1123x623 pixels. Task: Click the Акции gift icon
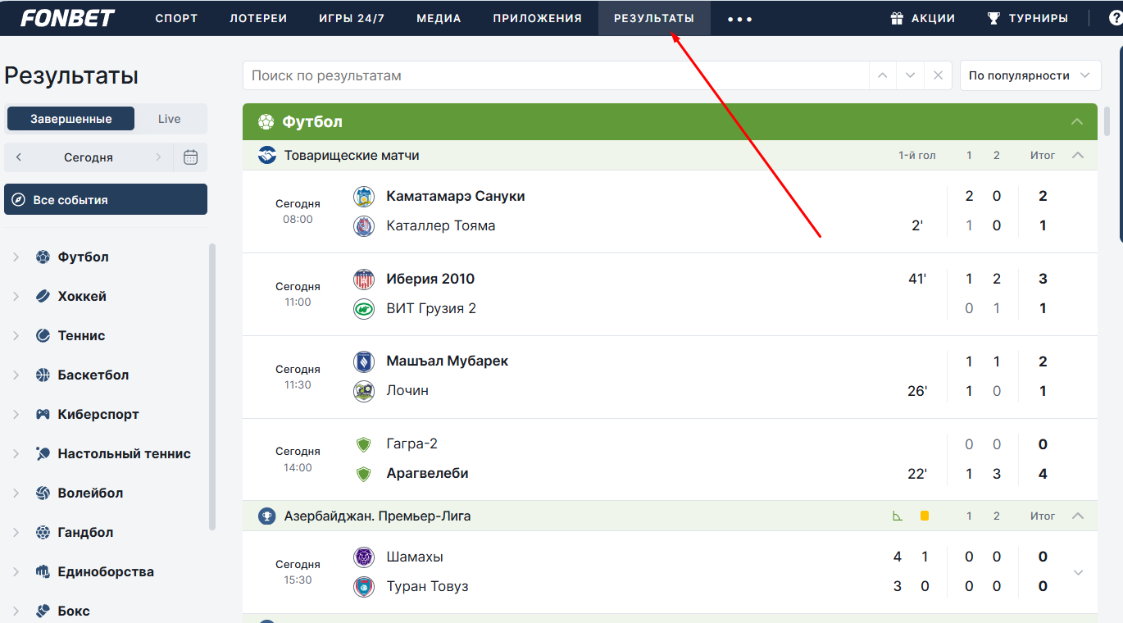(x=897, y=18)
